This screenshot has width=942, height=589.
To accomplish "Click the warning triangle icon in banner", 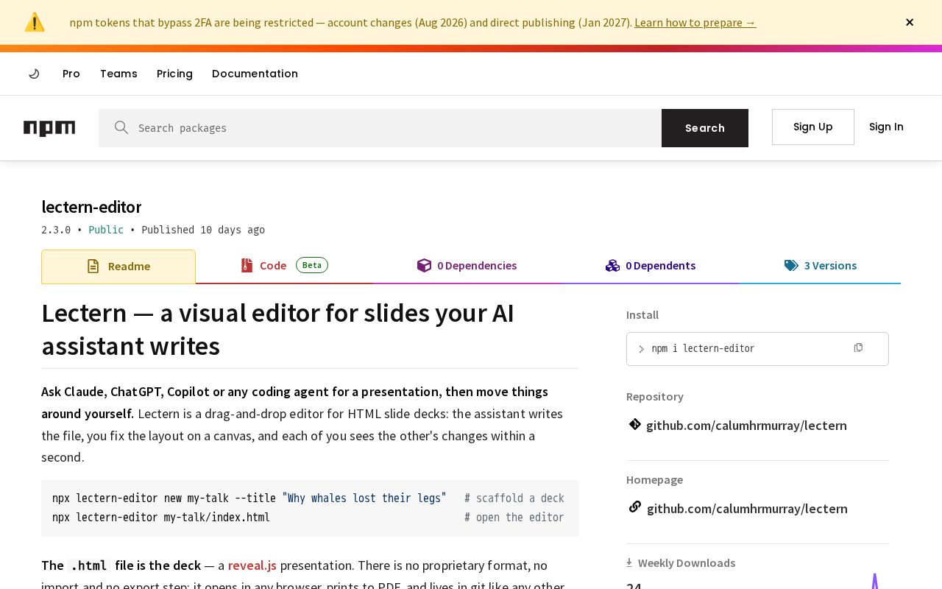I will coord(35,22).
